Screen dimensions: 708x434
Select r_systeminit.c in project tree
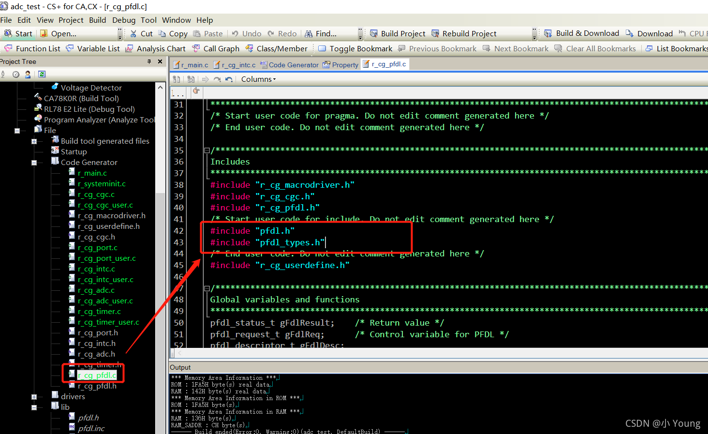102,184
